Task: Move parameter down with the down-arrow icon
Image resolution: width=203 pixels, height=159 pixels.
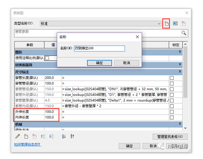Action: (x=51, y=136)
